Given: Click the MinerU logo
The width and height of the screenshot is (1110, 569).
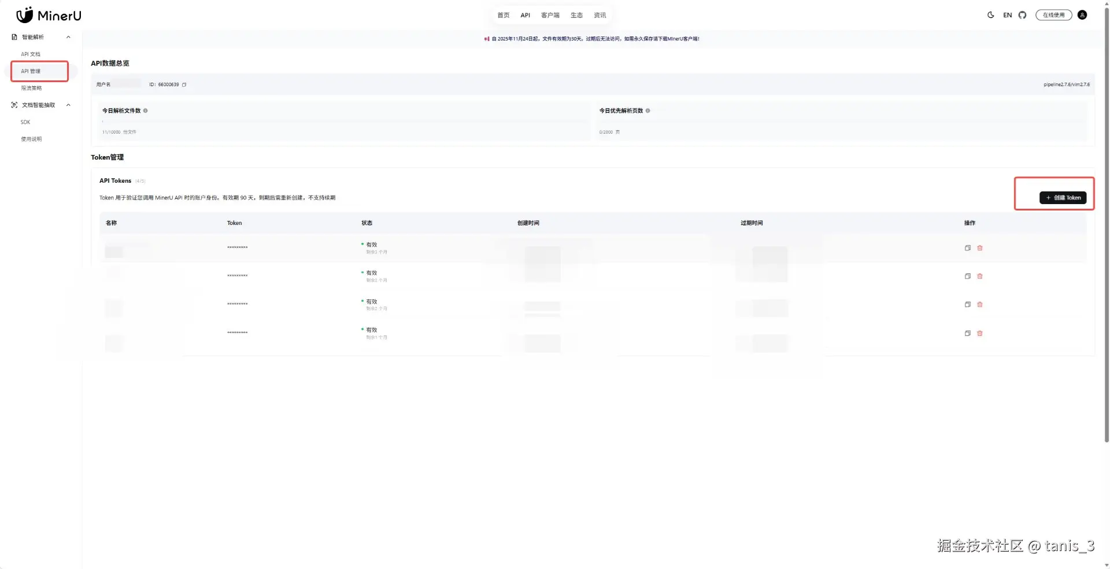Looking at the screenshot, I should (x=49, y=15).
